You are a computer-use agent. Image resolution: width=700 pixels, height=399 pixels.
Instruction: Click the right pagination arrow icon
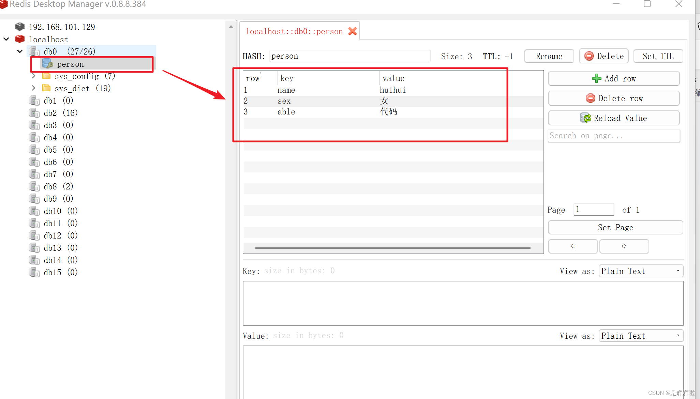624,246
